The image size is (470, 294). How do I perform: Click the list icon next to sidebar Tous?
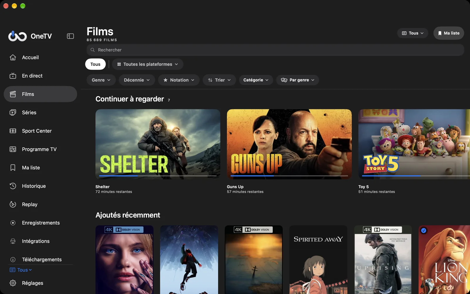(12, 270)
